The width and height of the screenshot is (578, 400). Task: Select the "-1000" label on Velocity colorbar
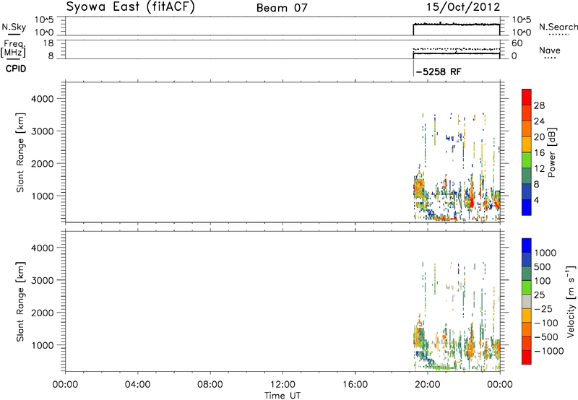[x=549, y=351]
